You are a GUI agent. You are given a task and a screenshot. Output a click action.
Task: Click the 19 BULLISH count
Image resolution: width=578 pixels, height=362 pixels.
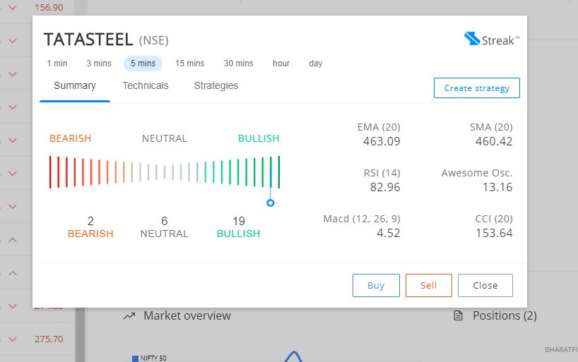(239, 227)
